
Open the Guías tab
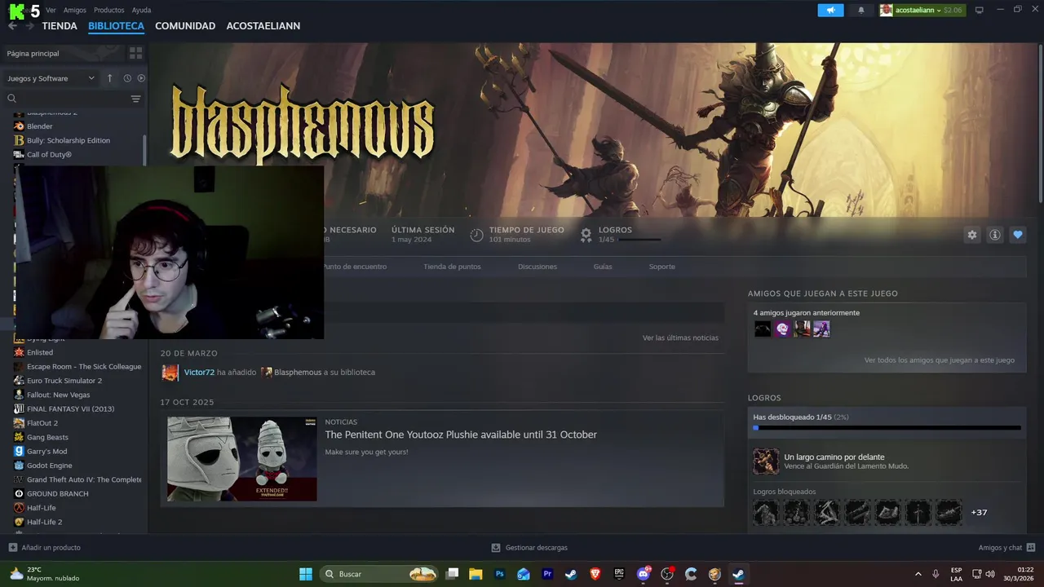coord(603,267)
